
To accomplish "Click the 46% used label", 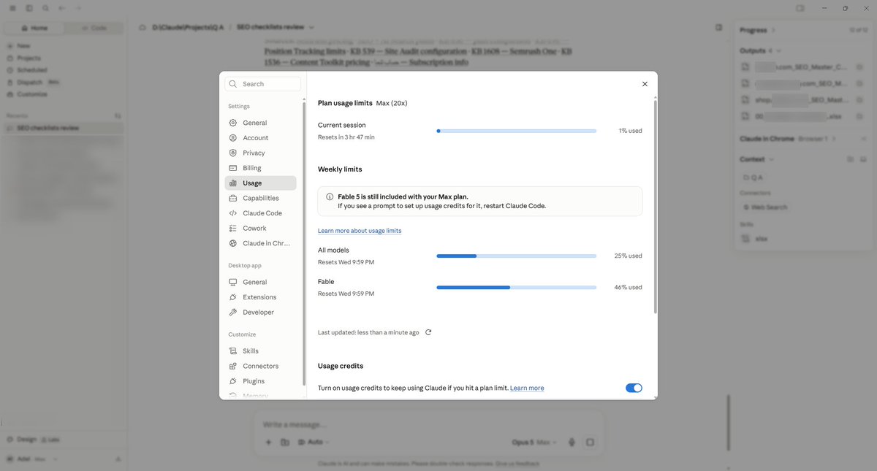I will click(629, 288).
